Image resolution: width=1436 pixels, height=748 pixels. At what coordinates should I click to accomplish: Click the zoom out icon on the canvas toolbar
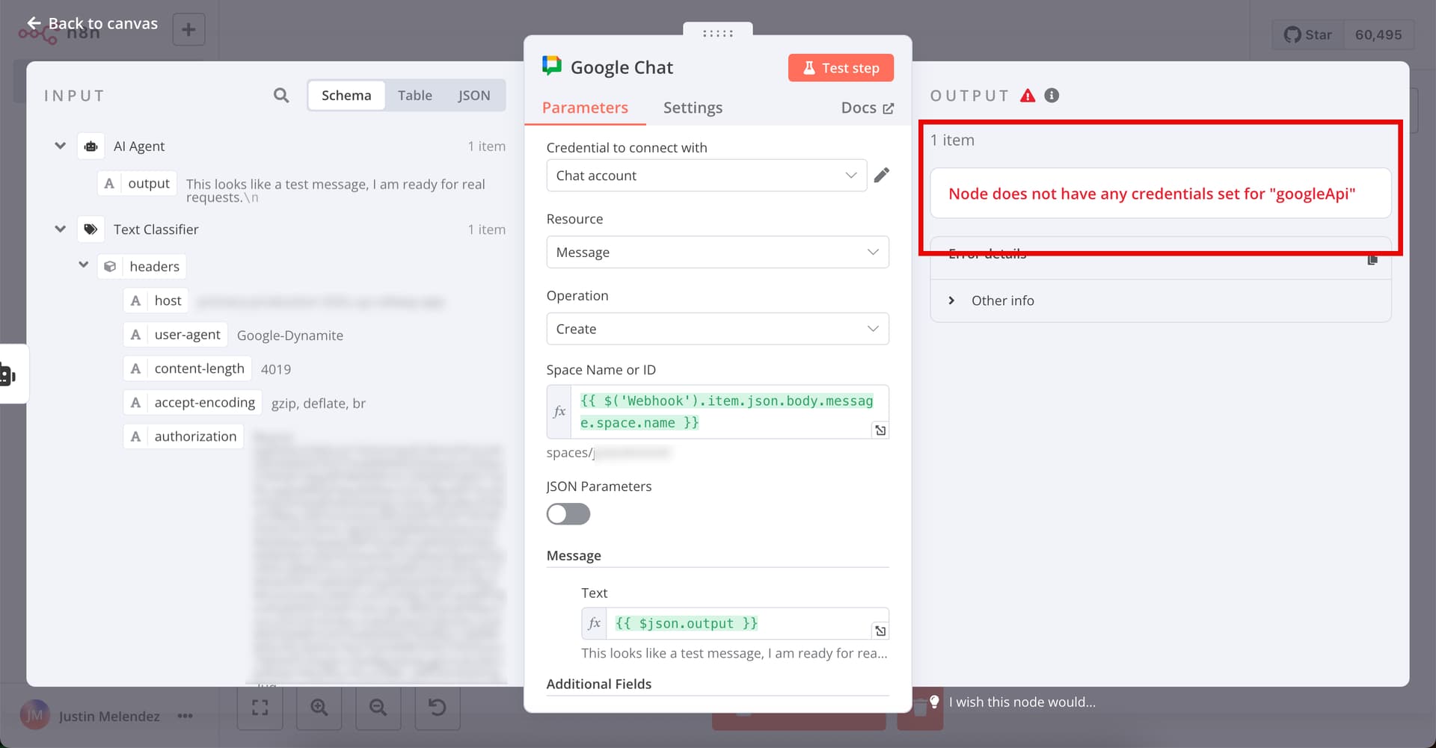378,708
